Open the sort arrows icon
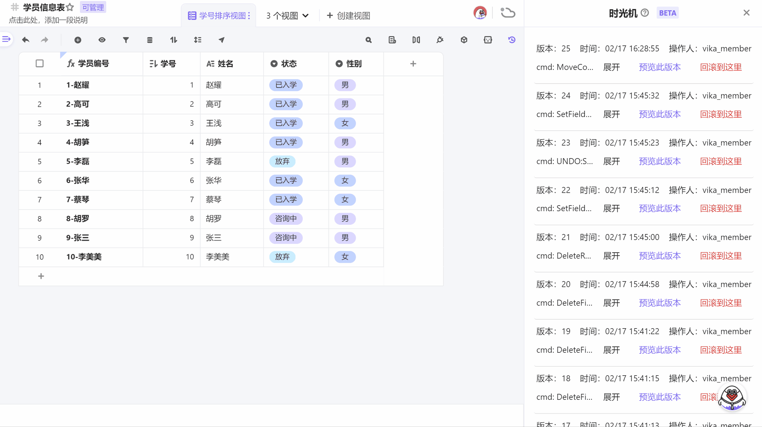Viewport: 762px width, 427px height. click(174, 40)
